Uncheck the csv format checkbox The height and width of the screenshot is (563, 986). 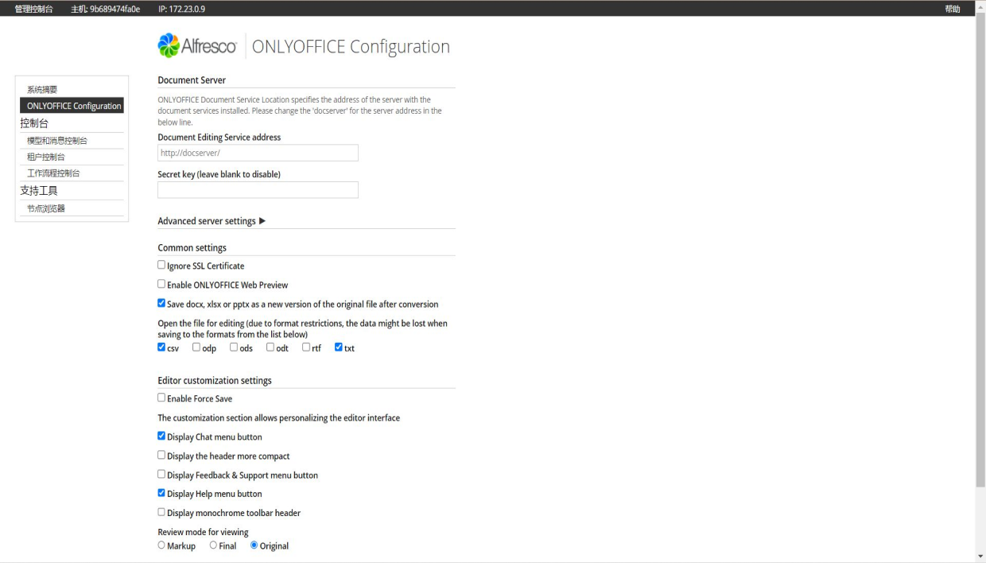[x=161, y=347]
